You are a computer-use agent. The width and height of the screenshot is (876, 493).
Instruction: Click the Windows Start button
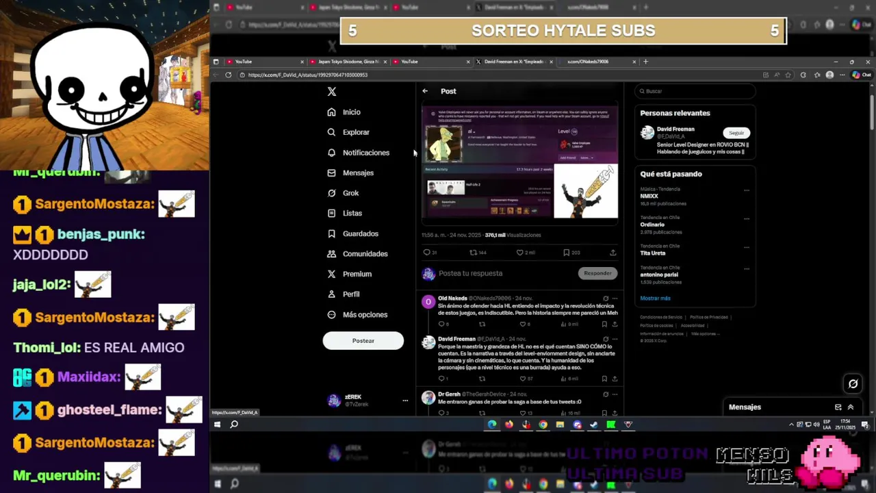[218, 425]
